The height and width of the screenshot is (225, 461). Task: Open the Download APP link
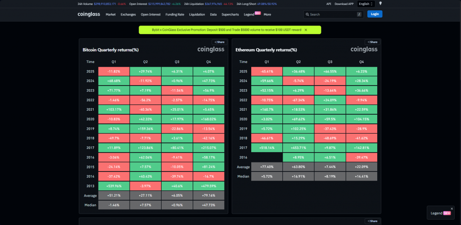coord(344,4)
